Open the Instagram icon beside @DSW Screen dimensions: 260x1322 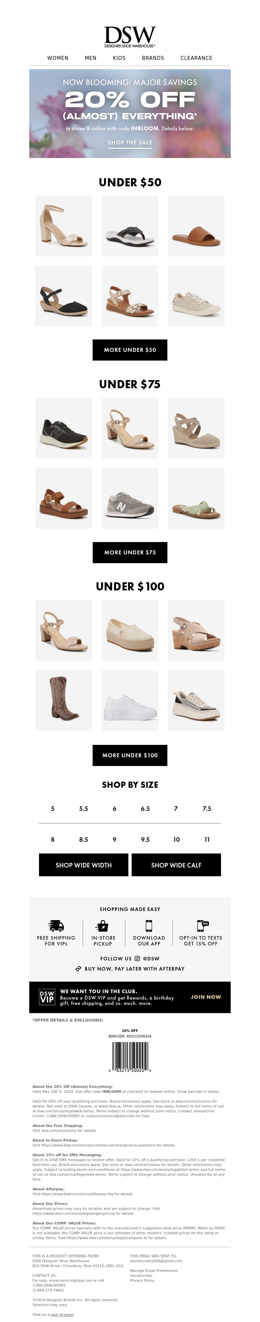coord(137,958)
